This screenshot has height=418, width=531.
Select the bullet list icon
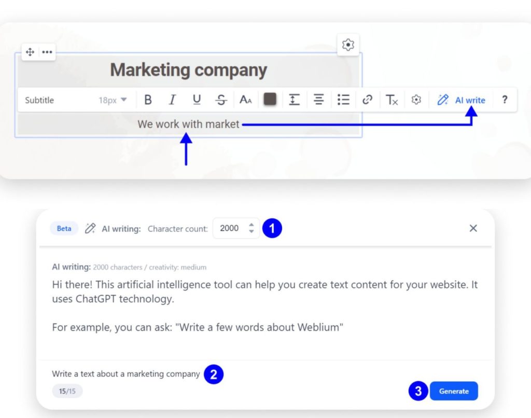(x=343, y=100)
